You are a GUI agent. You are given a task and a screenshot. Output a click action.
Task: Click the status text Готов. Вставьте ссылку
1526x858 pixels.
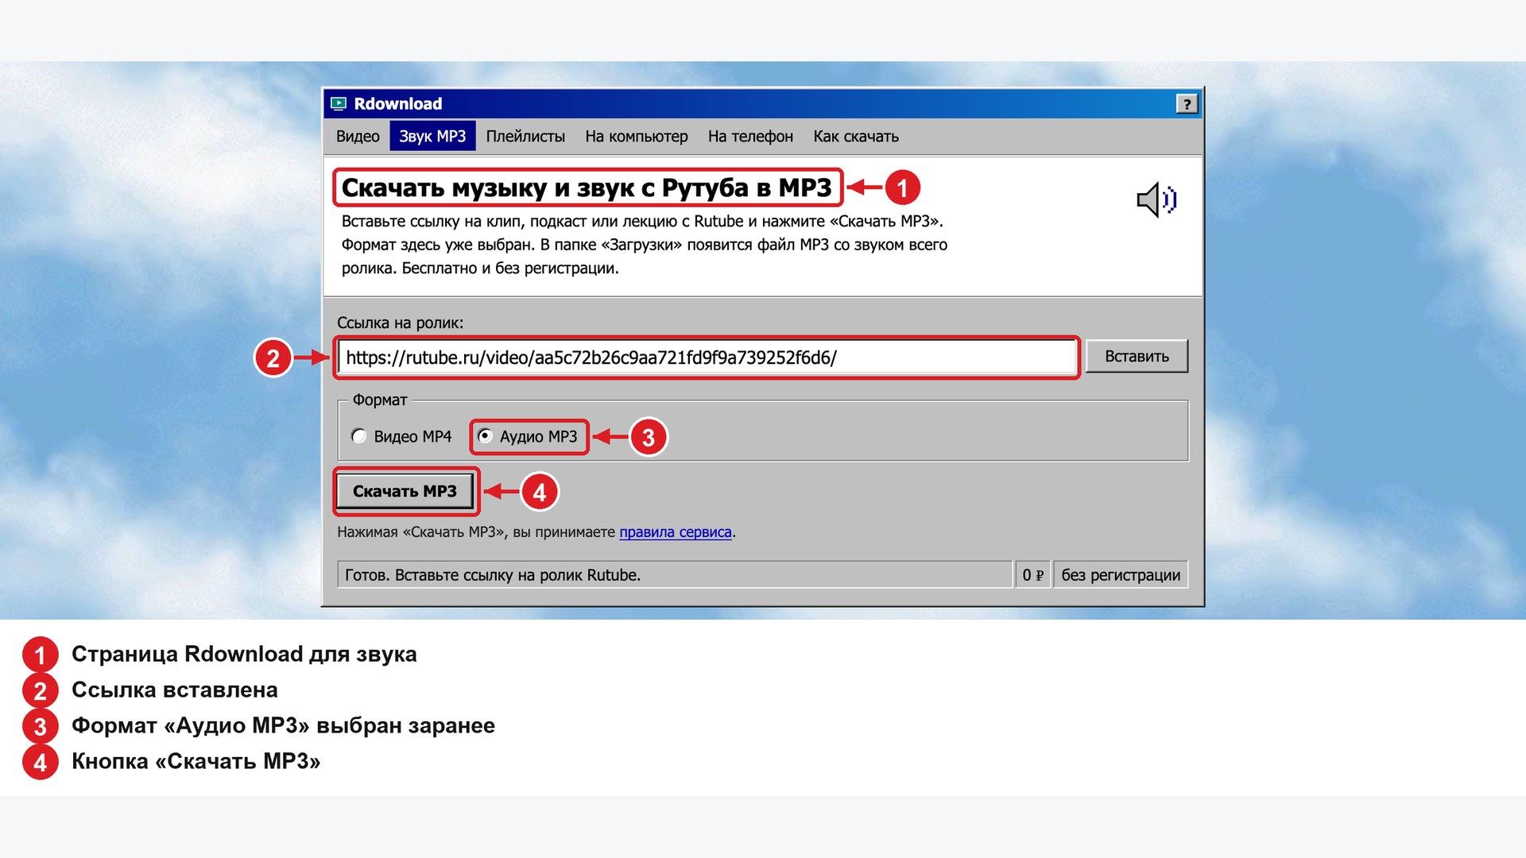[x=493, y=575]
